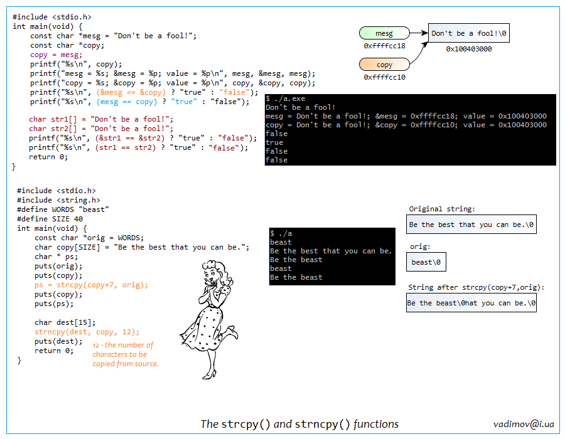The height and width of the screenshot is (439, 565).
Task: Click '#include <string.h>' line
Action: (x=58, y=200)
